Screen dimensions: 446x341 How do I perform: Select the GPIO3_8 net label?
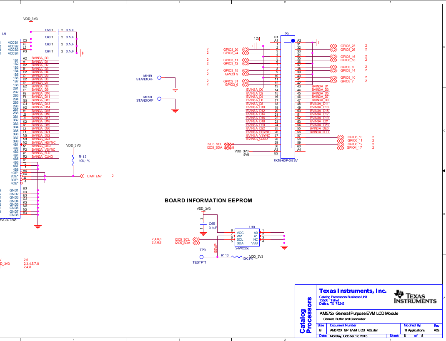(347, 67)
